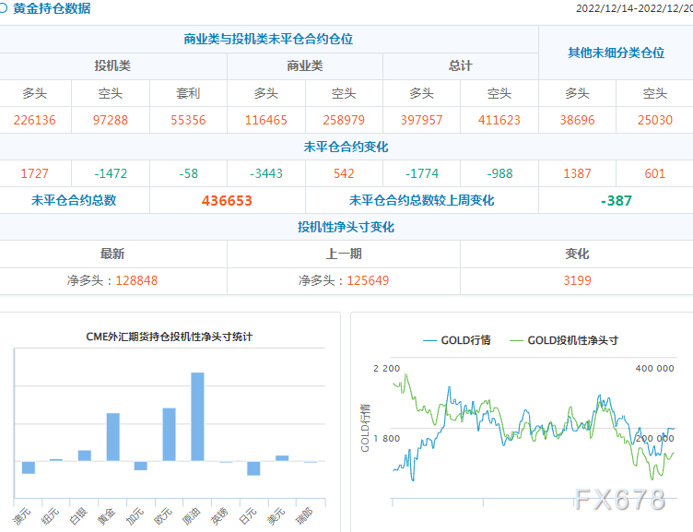Select the 黄金 bar in bar chart
This screenshot has width=693, height=532.
coord(112,436)
